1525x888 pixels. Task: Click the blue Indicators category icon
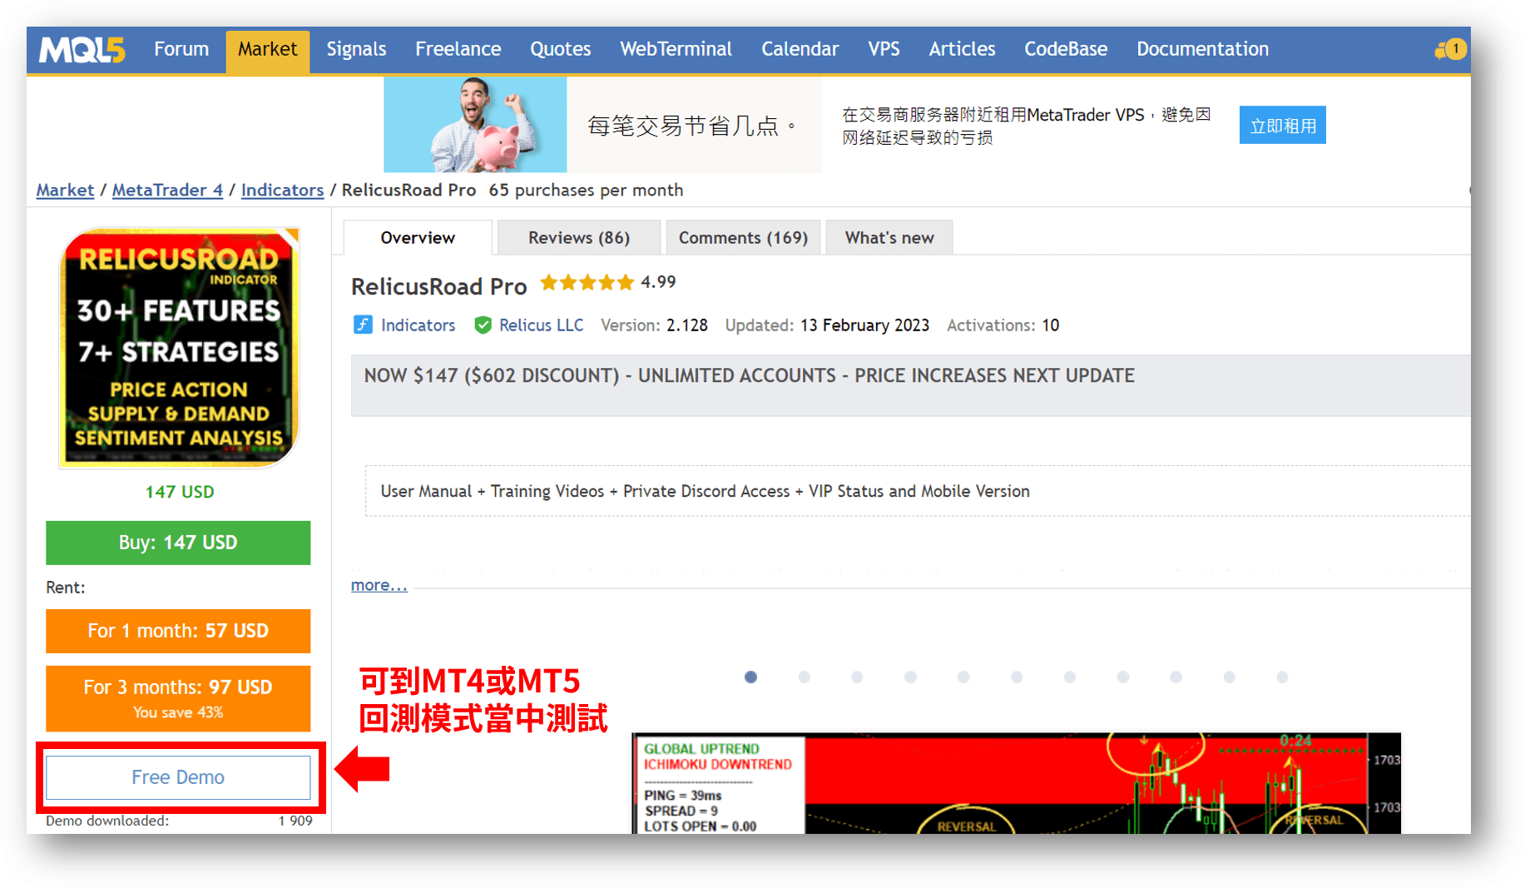coord(363,325)
